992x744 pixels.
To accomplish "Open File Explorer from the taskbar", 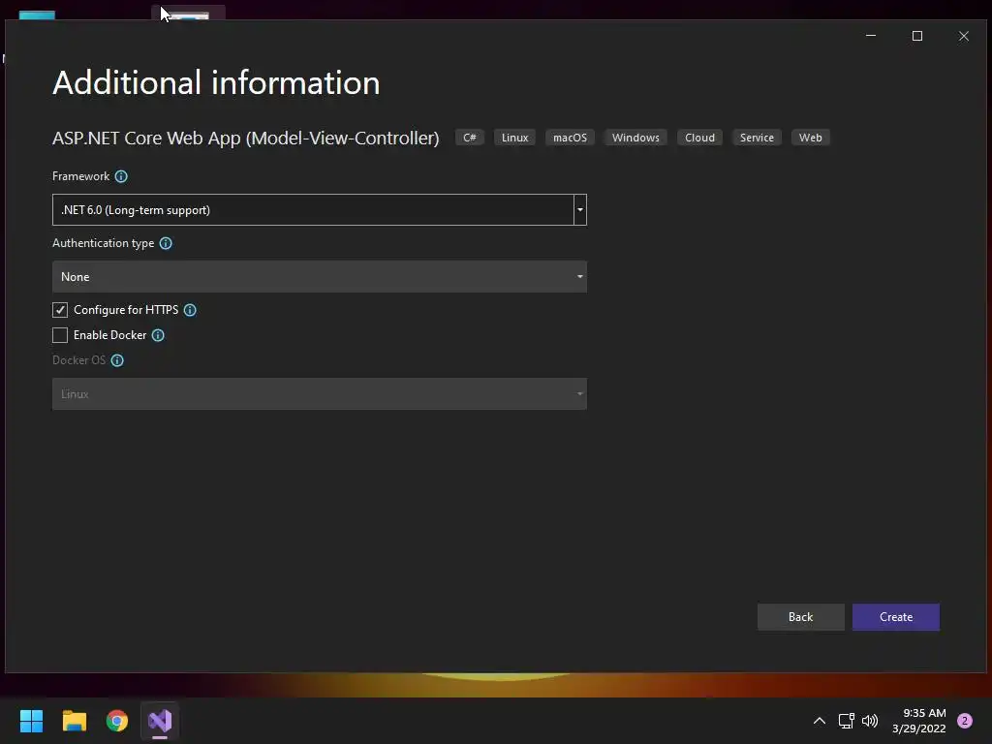I will pyautogui.click(x=75, y=721).
